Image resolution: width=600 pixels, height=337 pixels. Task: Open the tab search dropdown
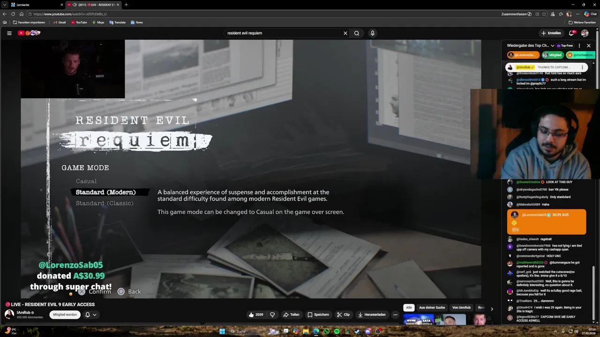click(4, 5)
